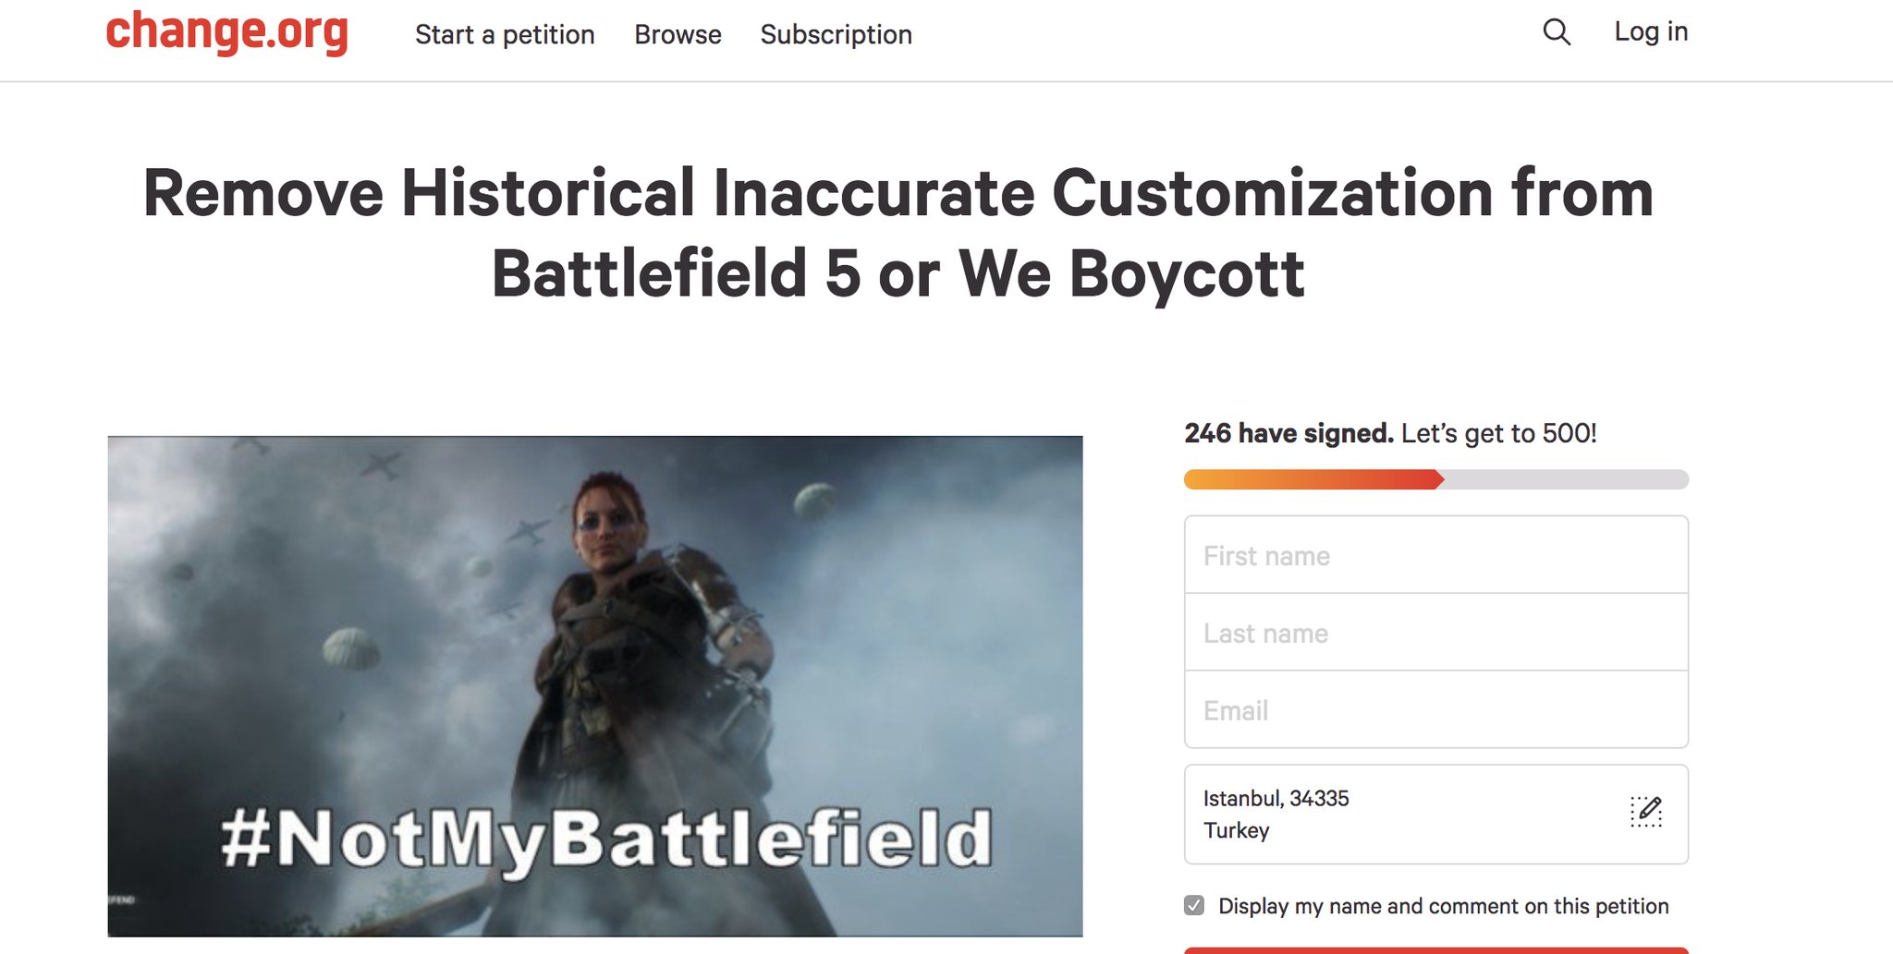Click the pencil icon to edit location
This screenshot has height=954, width=1893.
click(x=1646, y=812)
